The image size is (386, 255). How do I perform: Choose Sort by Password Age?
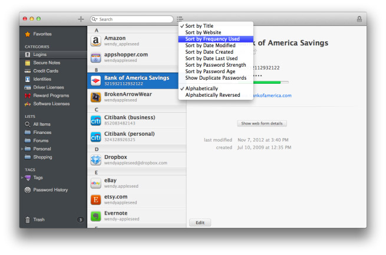216,71
